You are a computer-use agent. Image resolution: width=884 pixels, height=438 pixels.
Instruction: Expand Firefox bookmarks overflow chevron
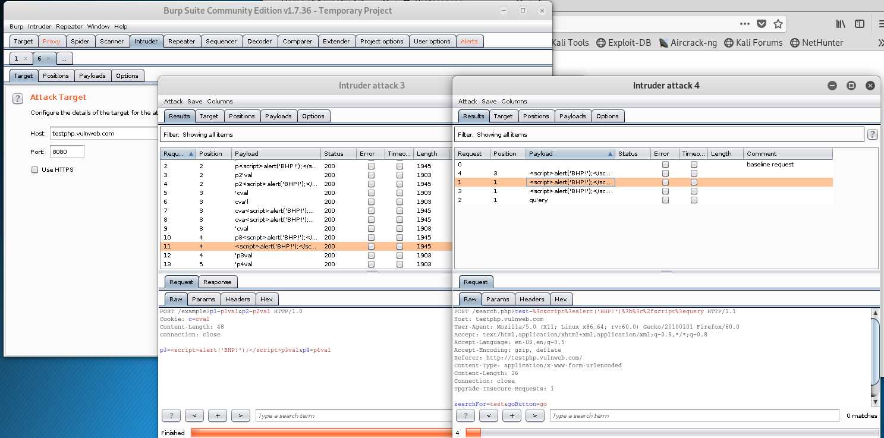pos(880,43)
